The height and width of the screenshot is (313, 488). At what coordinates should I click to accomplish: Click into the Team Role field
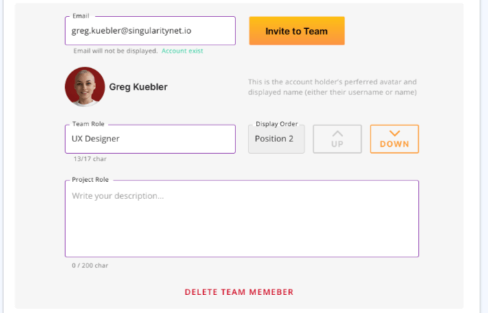click(x=150, y=139)
